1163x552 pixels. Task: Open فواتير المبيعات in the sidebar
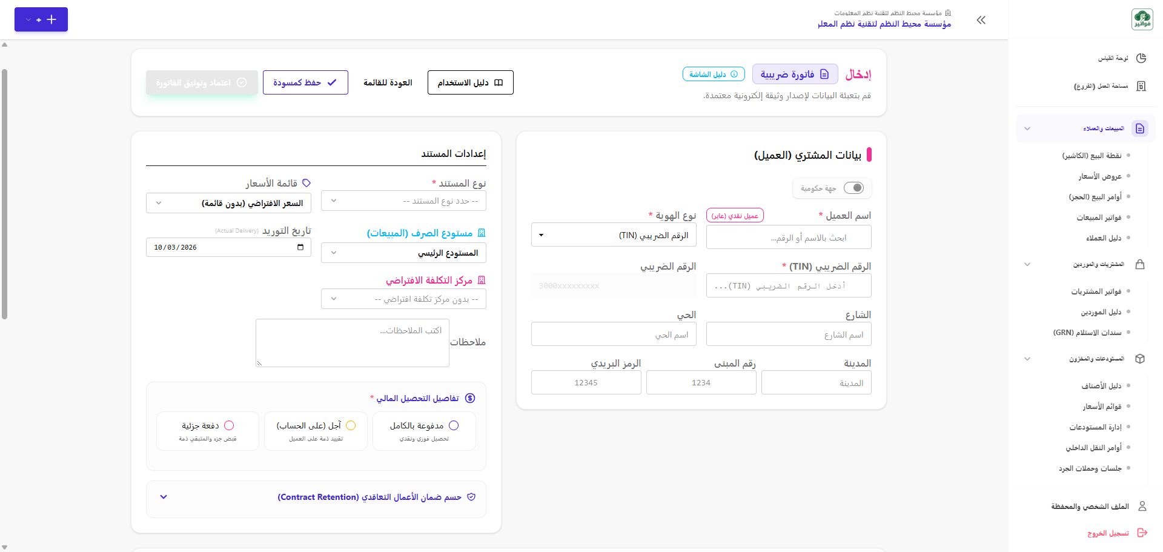click(x=1099, y=218)
